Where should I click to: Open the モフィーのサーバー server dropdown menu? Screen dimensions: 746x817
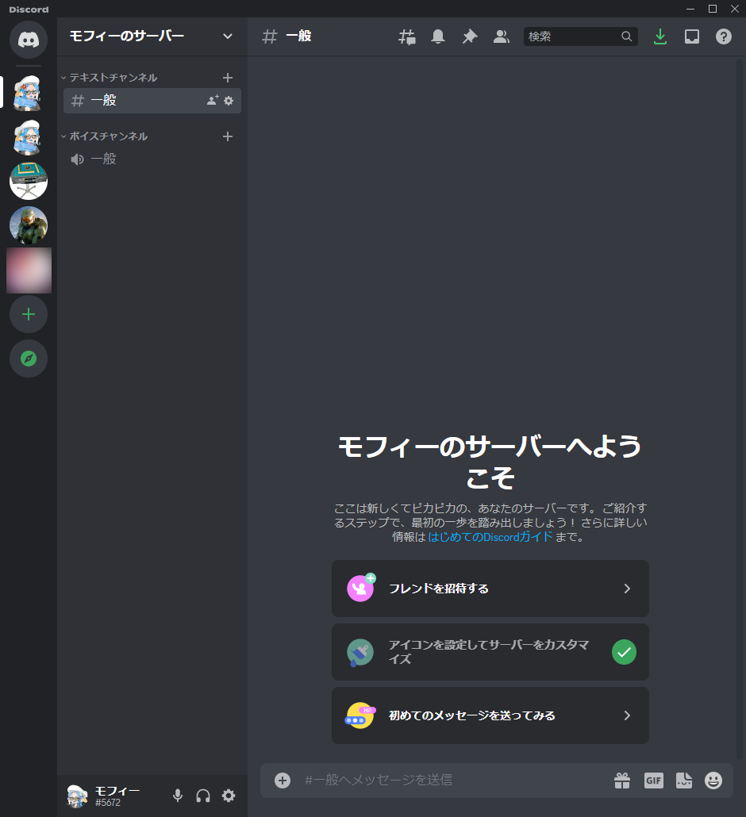[152, 36]
